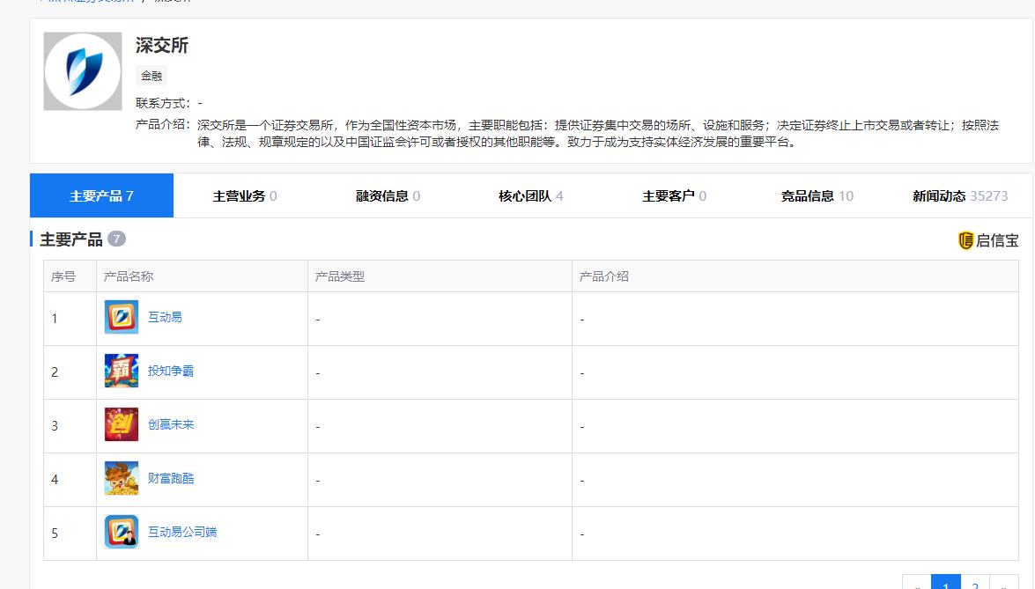Switch to the 主要产品 tab
1035x589 pixels.
click(101, 196)
